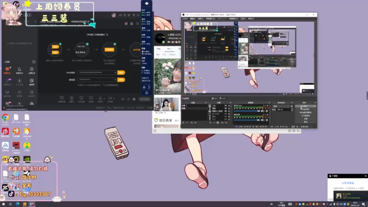
Task: Collapse the toolbox section in streaming app
Action: (34, 62)
